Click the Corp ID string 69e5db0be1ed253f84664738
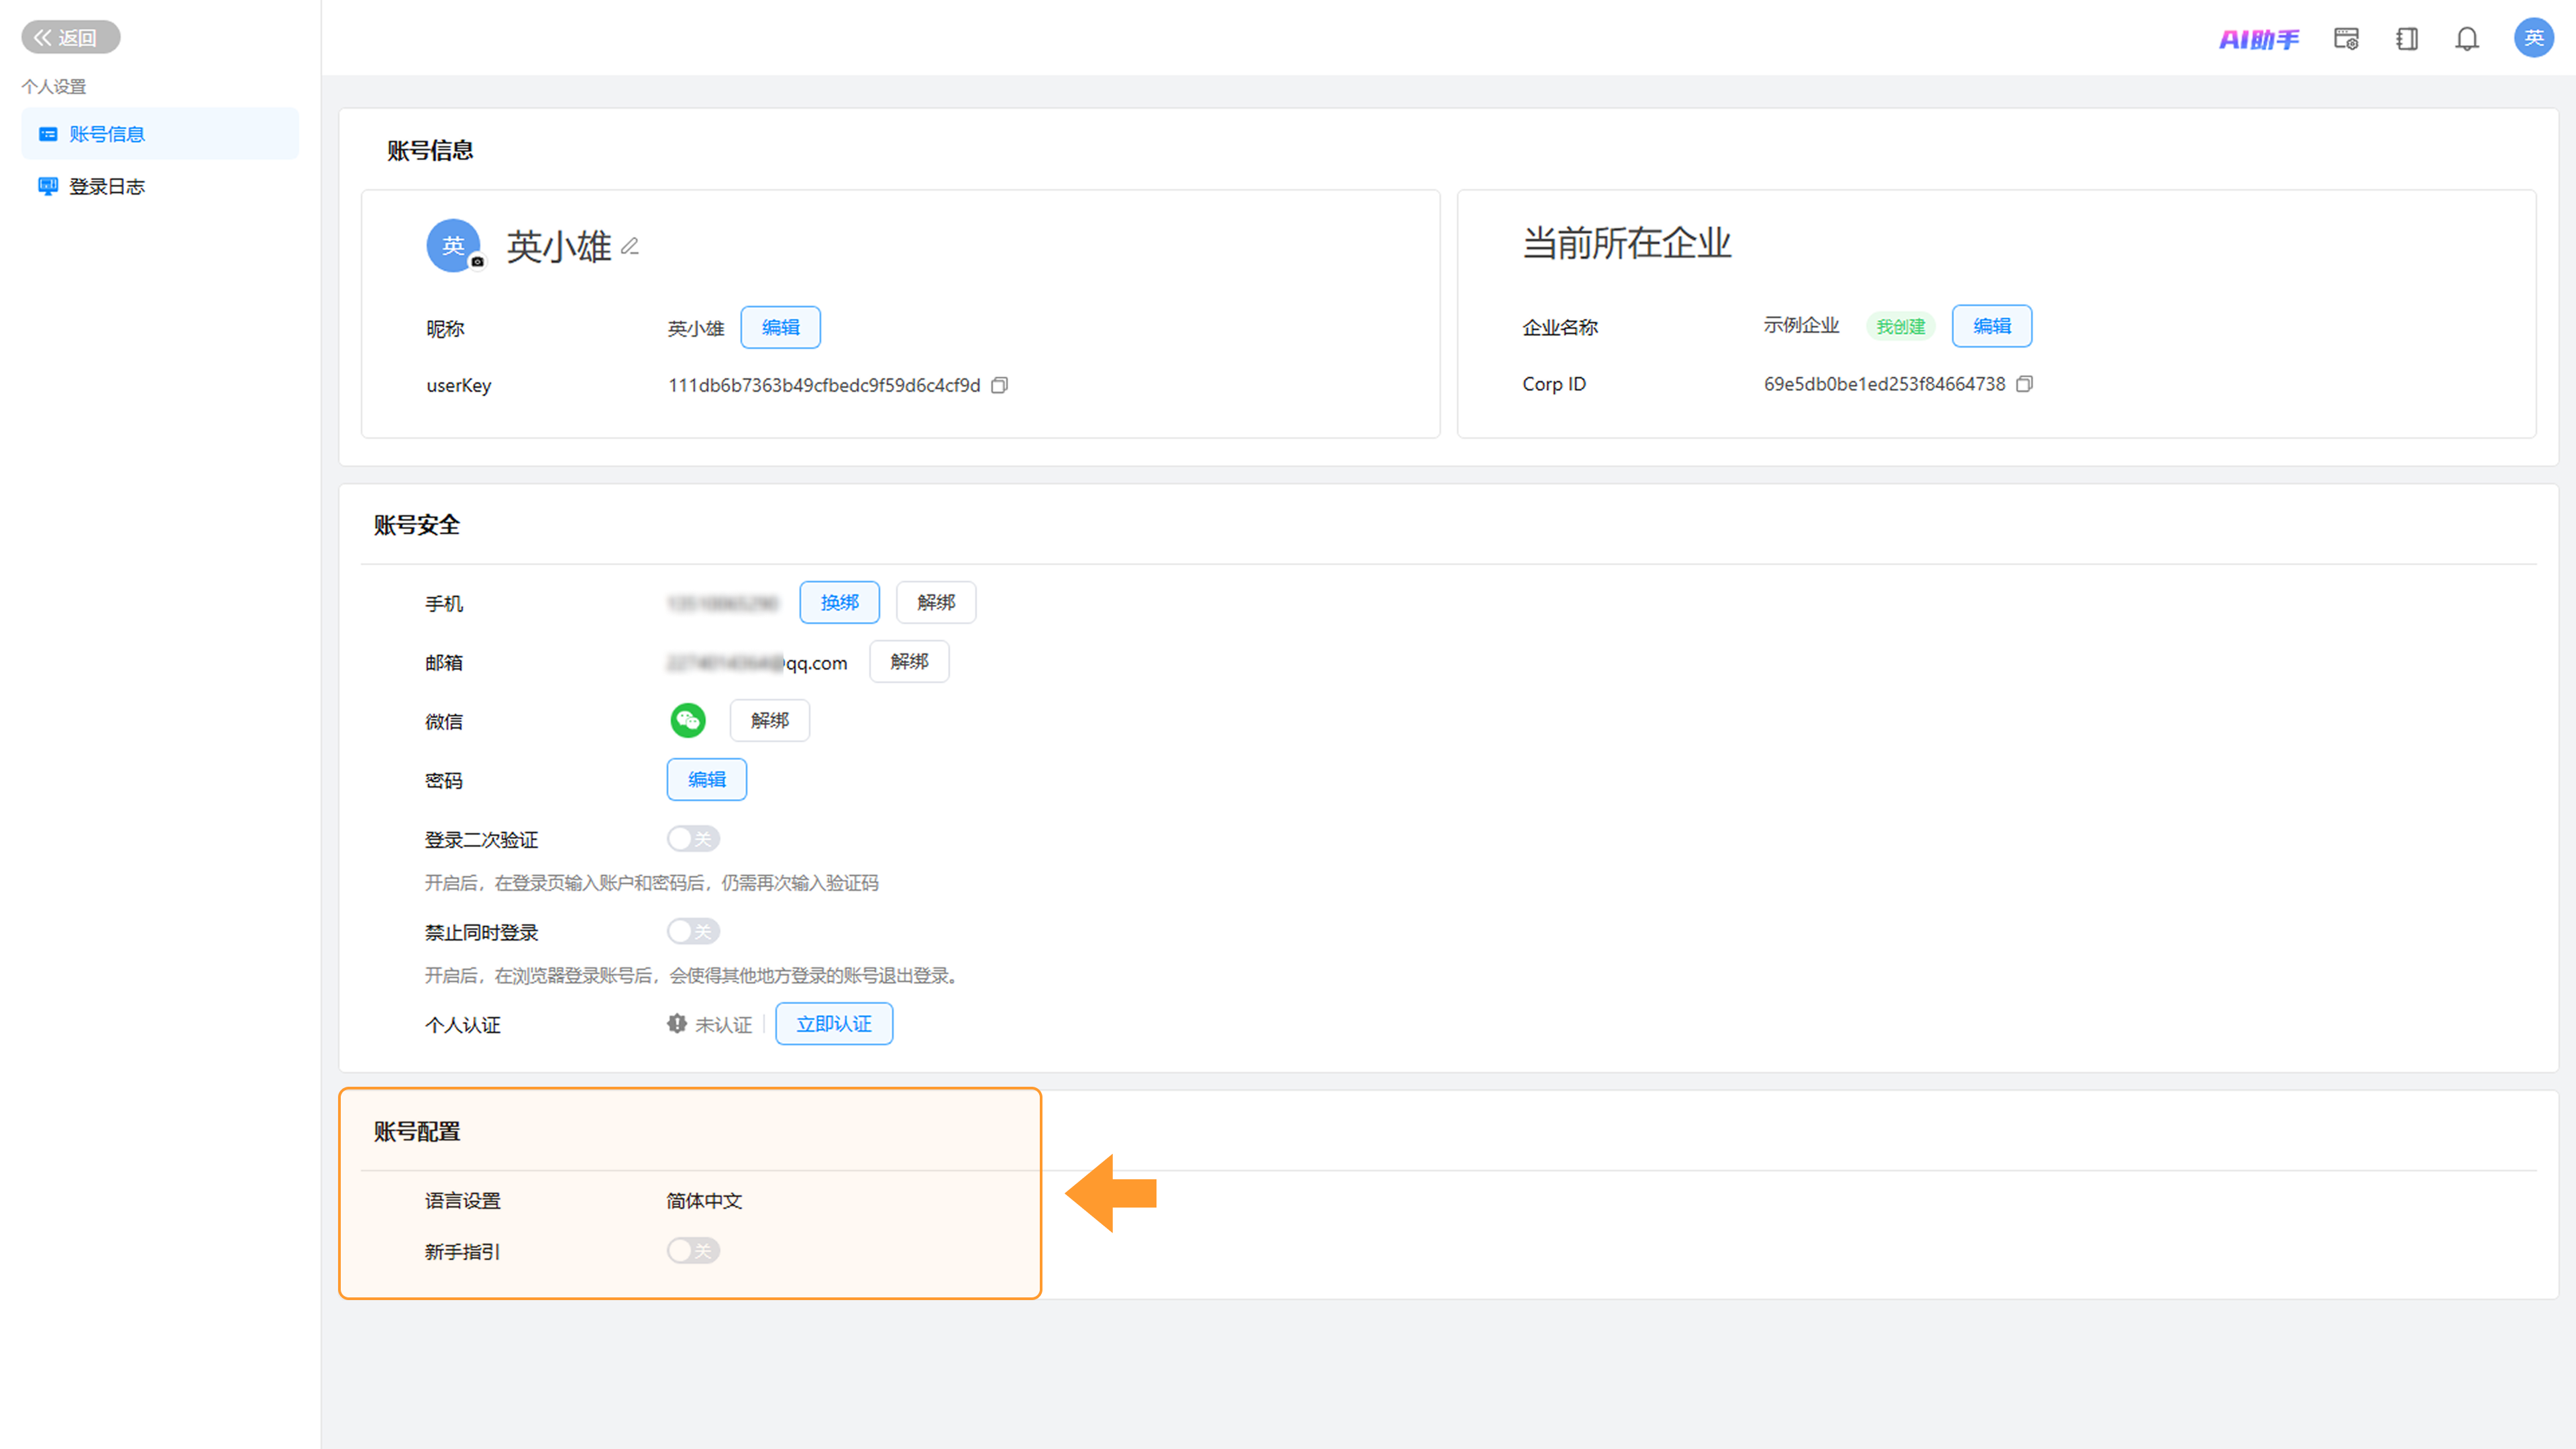 click(x=1884, y=384)
